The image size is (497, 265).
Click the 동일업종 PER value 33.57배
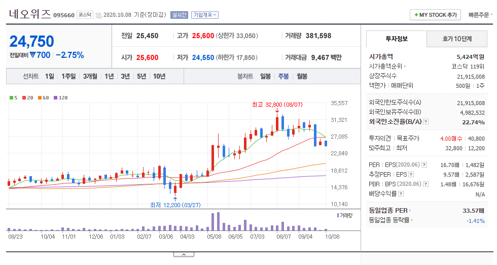click(473, 210)
